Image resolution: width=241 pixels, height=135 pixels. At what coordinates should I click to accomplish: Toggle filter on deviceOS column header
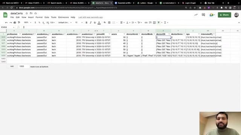(169, 34)
